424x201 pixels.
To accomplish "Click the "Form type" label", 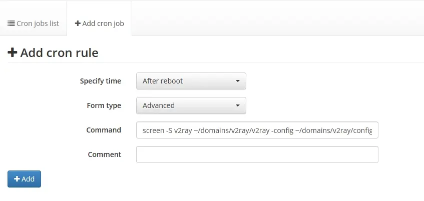I will click(x=104, y=105).
